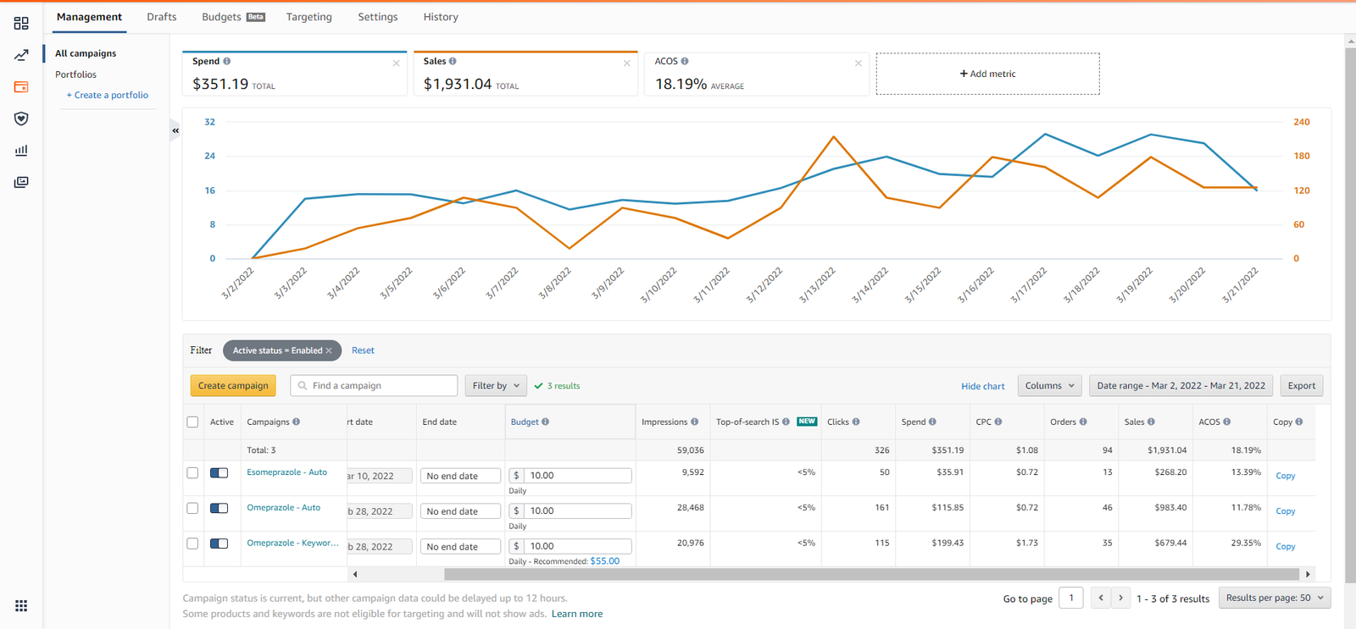Click the info icon next to ACOS metric
Viewport: 1356px width, 629px height.
coord(685,62)
